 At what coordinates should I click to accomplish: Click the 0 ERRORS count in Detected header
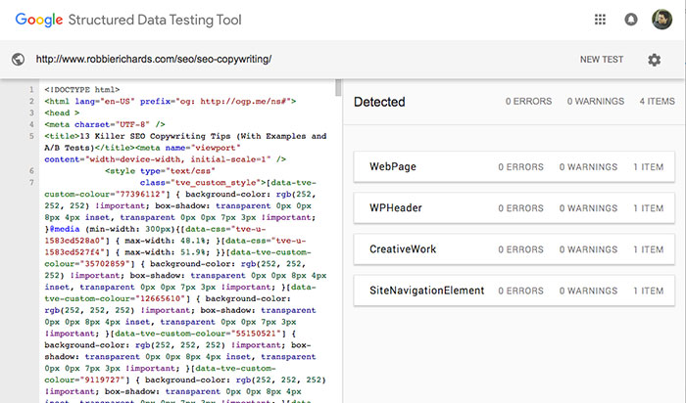point(529,102)
